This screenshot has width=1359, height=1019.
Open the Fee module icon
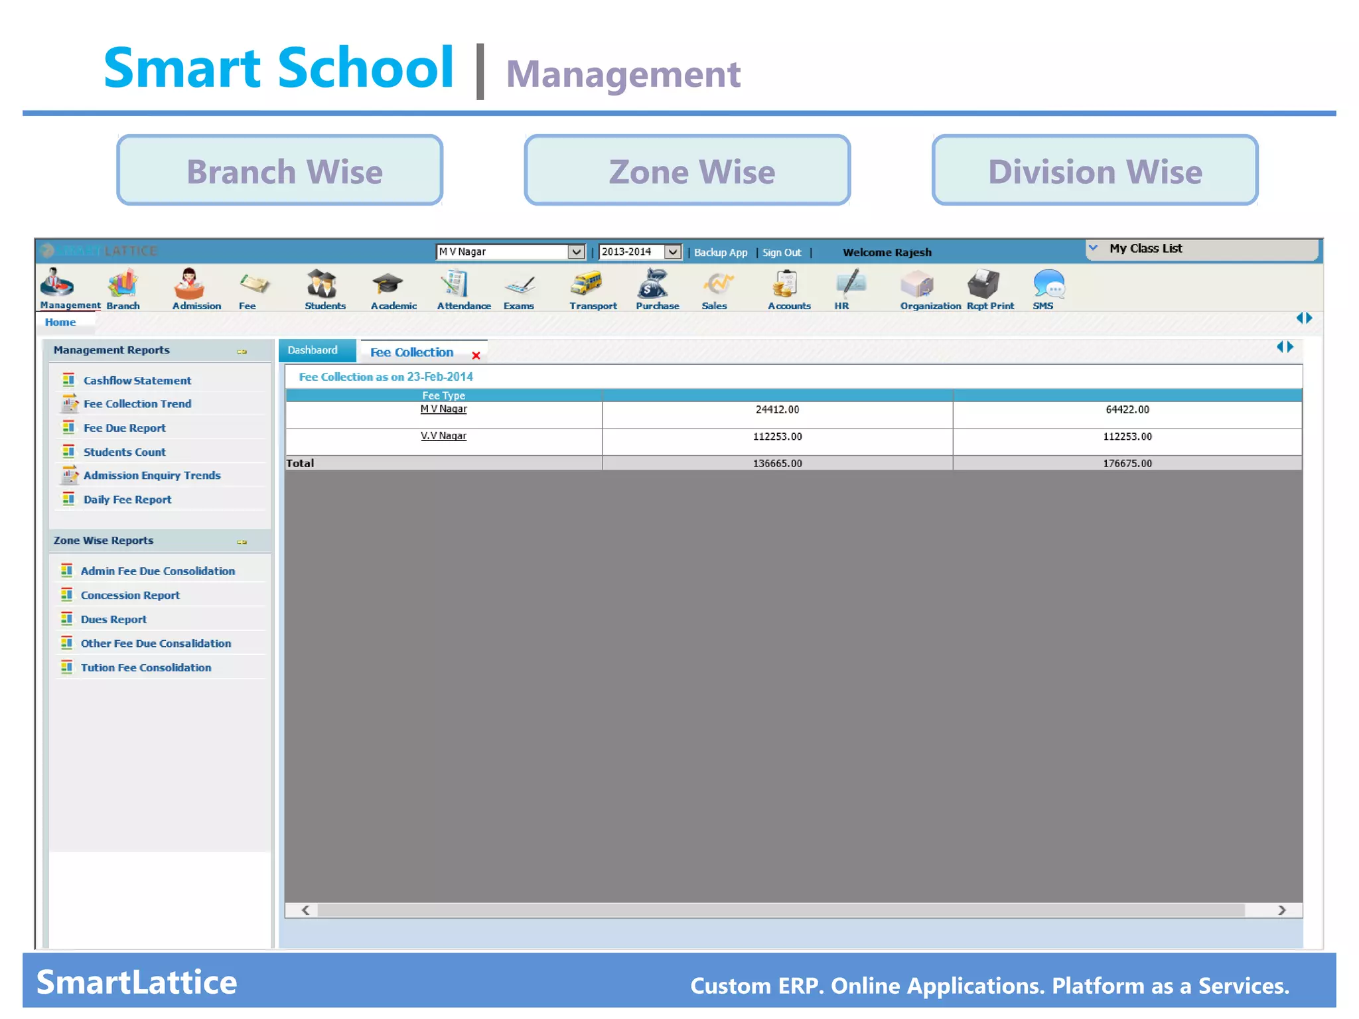(254, 284)
